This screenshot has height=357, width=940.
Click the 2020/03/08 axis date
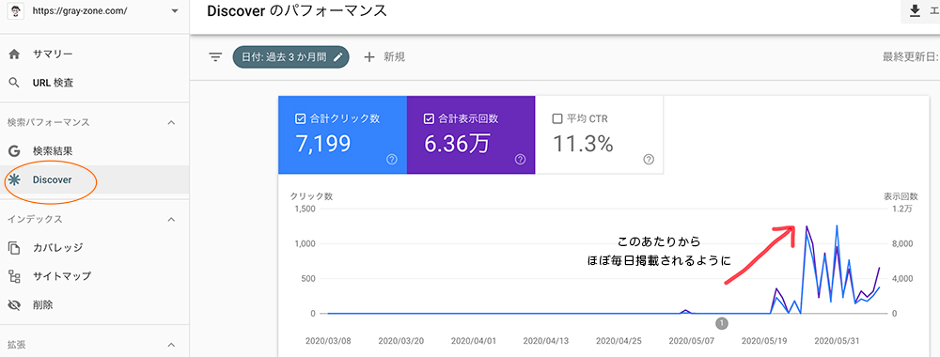click(327, 341)
